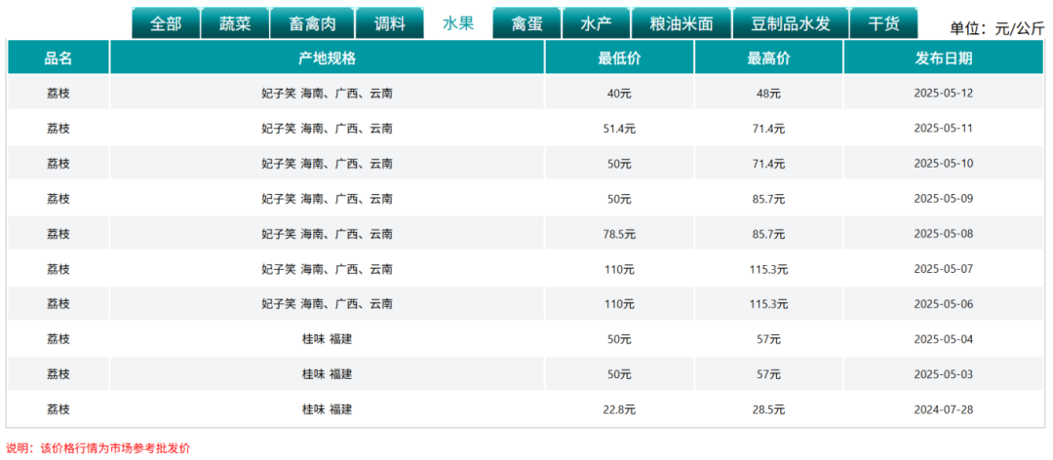Click the 品名 column header

(x=58, y=58)
